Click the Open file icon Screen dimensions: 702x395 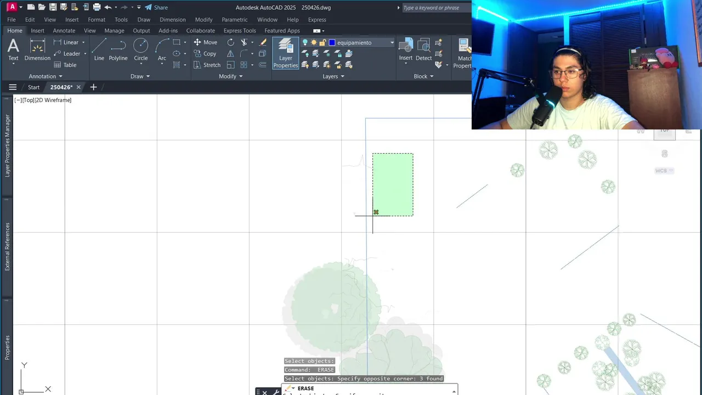[42, 7]
